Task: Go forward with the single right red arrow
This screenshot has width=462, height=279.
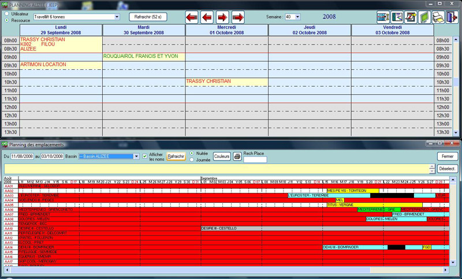Action: [x=222, y=17]
